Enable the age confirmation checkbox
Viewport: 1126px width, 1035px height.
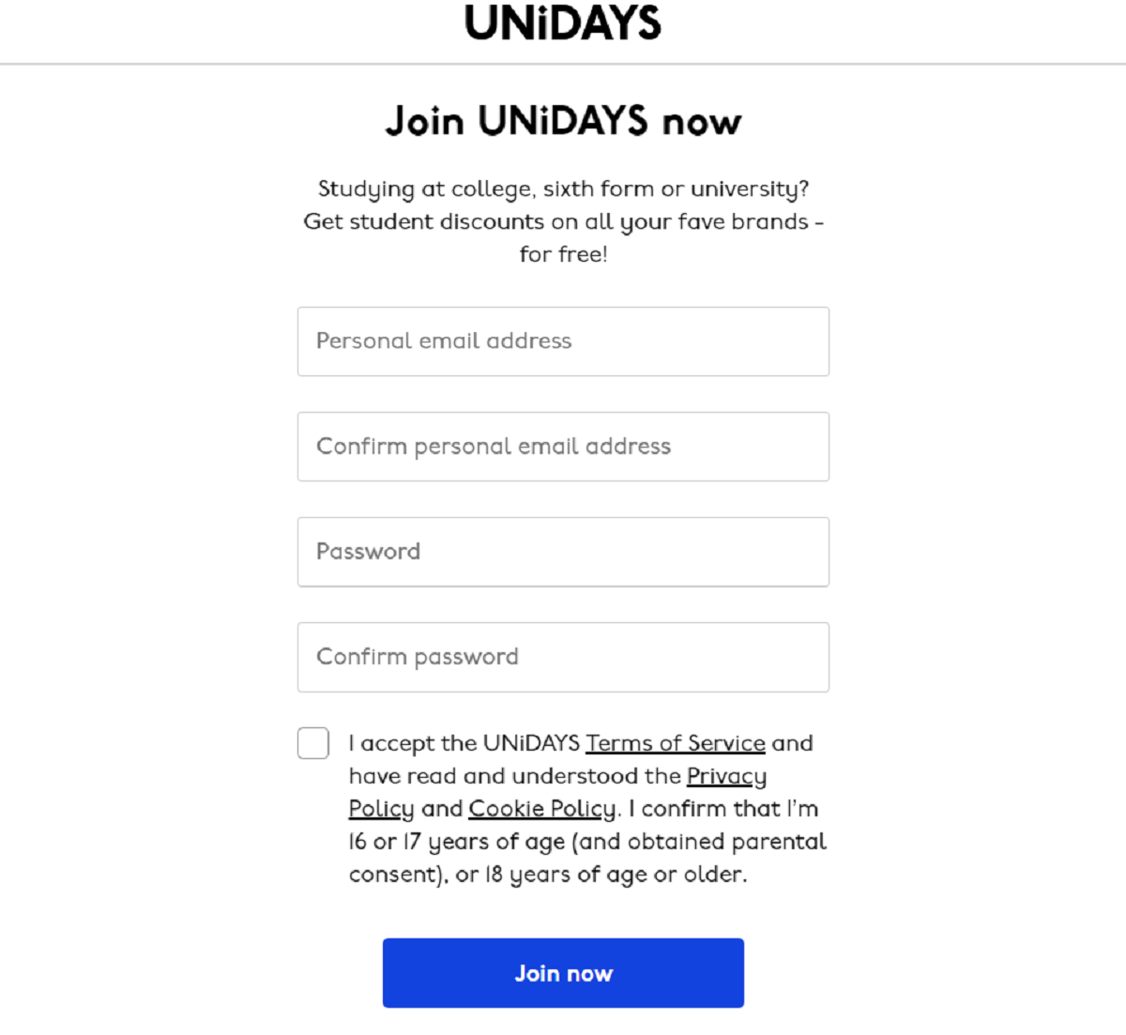click(312, 743)
